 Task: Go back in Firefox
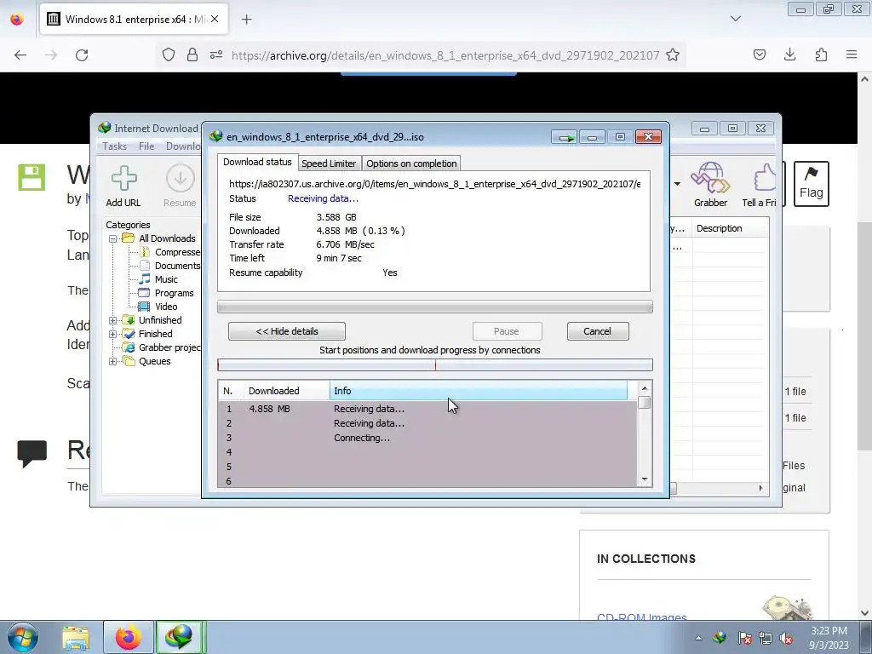pos(20,55)
